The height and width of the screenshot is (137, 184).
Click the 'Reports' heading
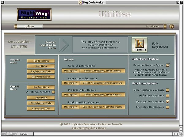point(69,59)
